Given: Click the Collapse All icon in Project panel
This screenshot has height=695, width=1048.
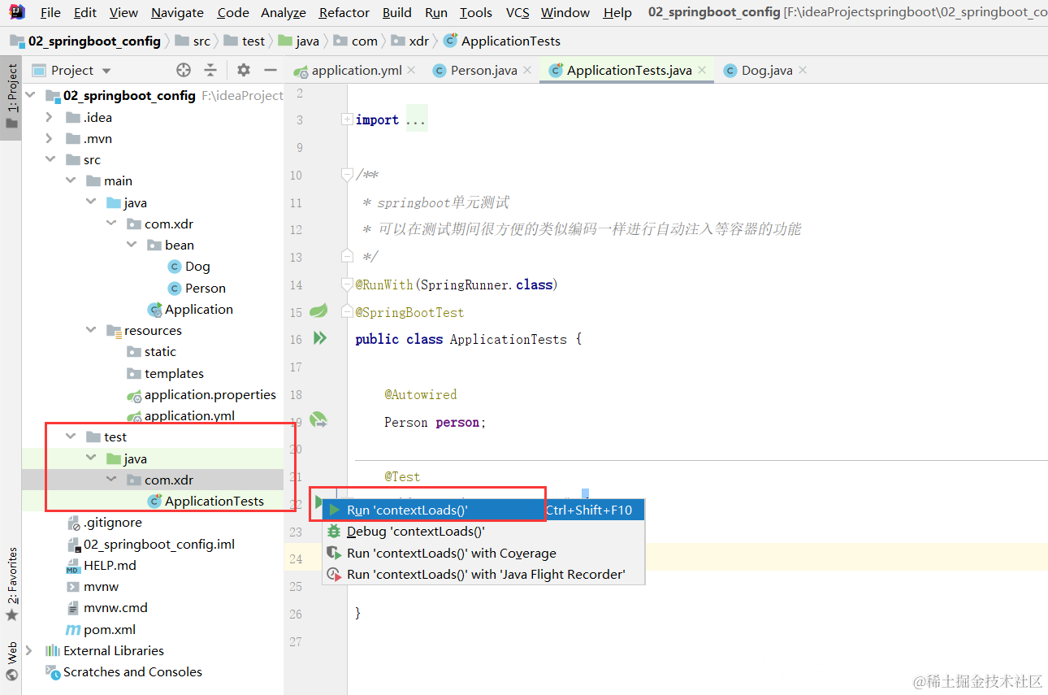Looking at the screenshot, I should (x=210, y=70).
